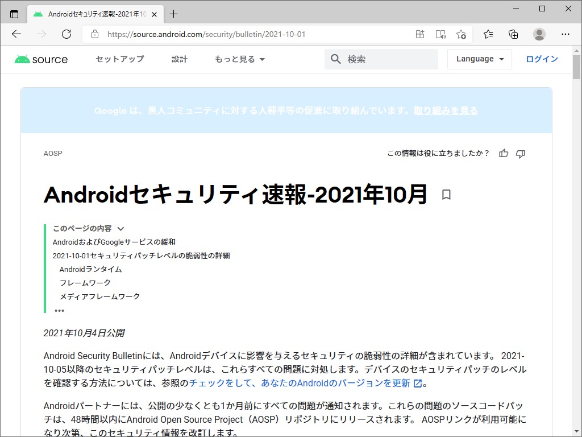582x437 pixels.
Task: Open Collections from the browser toolbar
Action: [x=513, y=34]
